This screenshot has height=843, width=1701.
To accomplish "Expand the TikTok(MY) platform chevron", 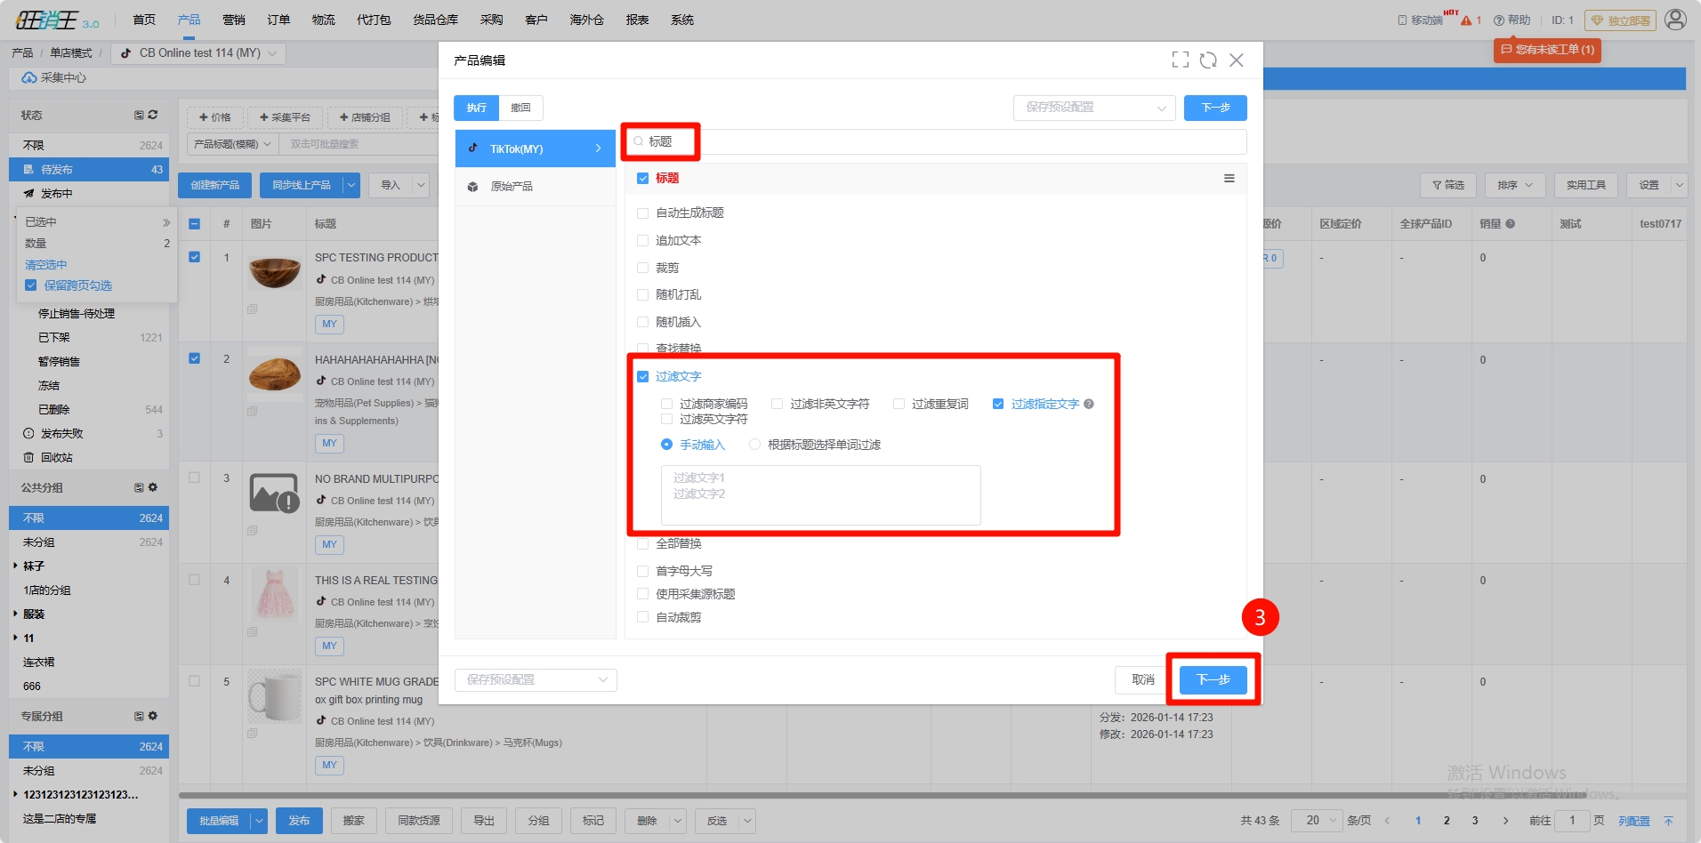I will point(598,149).
